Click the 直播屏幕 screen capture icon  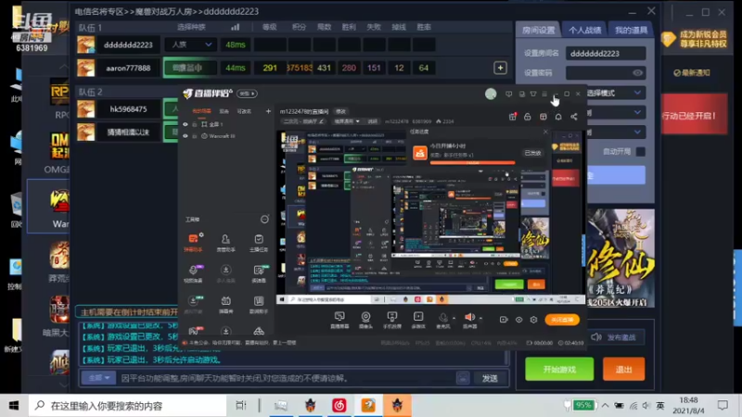click(x=339, y=316)
